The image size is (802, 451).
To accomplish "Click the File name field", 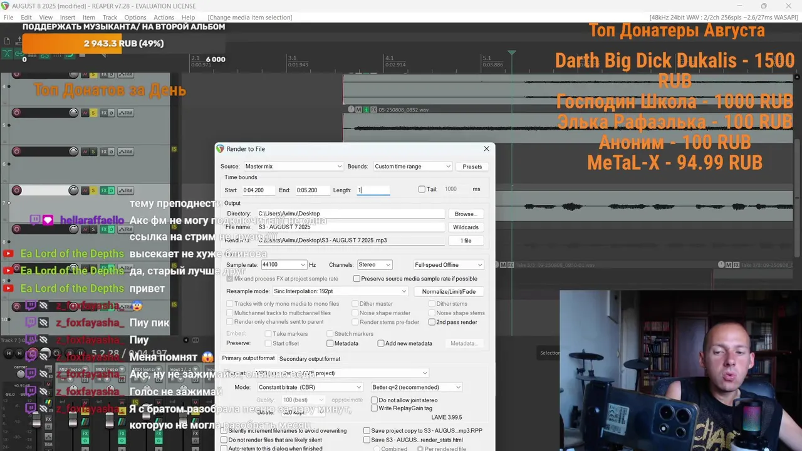I will click(350, 227).
